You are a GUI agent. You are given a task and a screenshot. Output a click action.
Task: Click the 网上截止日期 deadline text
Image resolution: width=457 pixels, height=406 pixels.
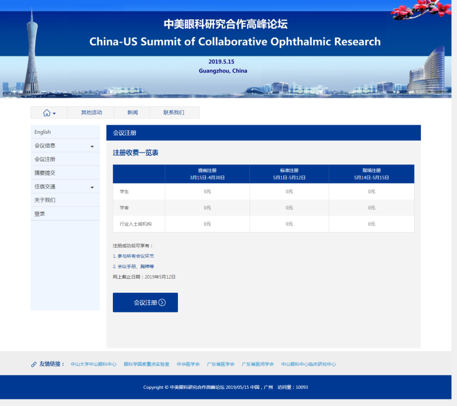point(144,277)
